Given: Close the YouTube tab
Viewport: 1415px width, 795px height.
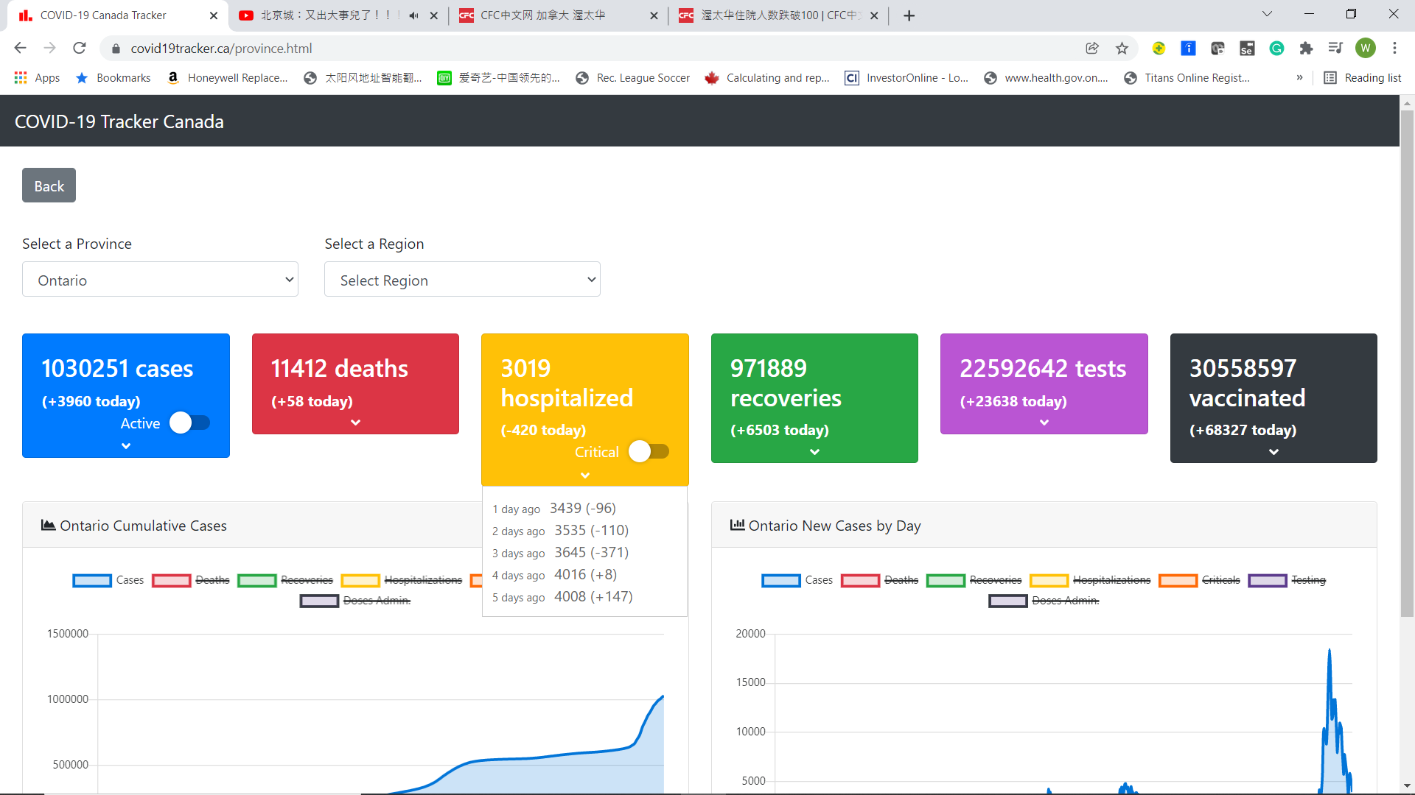Looking at the screenshot, I should [434, 15].
